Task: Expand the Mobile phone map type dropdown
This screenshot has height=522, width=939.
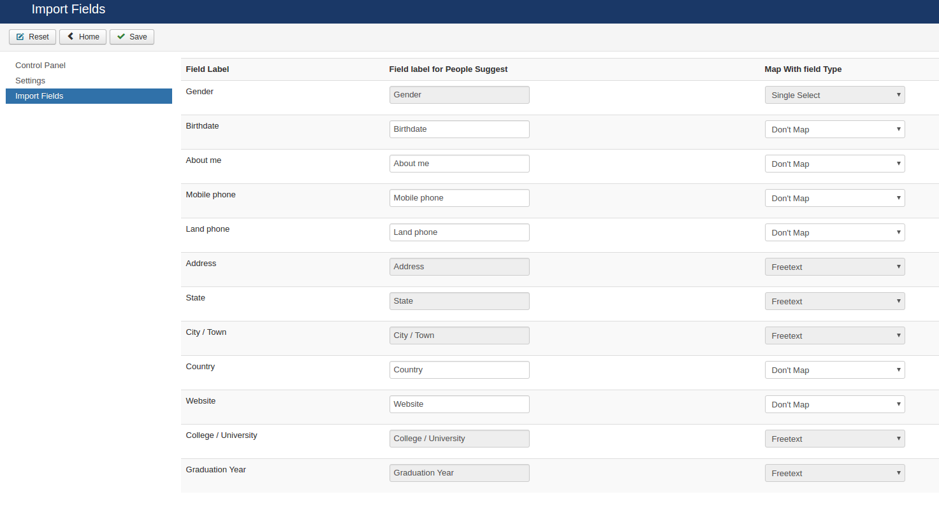Action: point(834,198)
